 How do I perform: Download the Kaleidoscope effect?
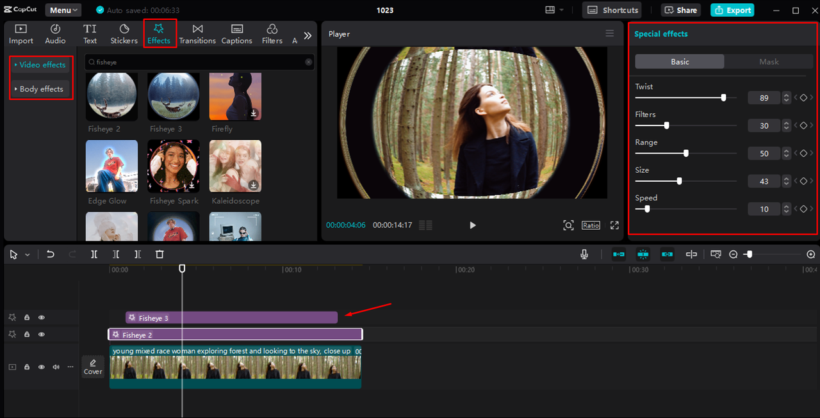(x=254, y=185)
